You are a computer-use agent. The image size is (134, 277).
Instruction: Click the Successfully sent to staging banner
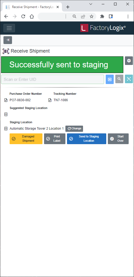[62, 65]
